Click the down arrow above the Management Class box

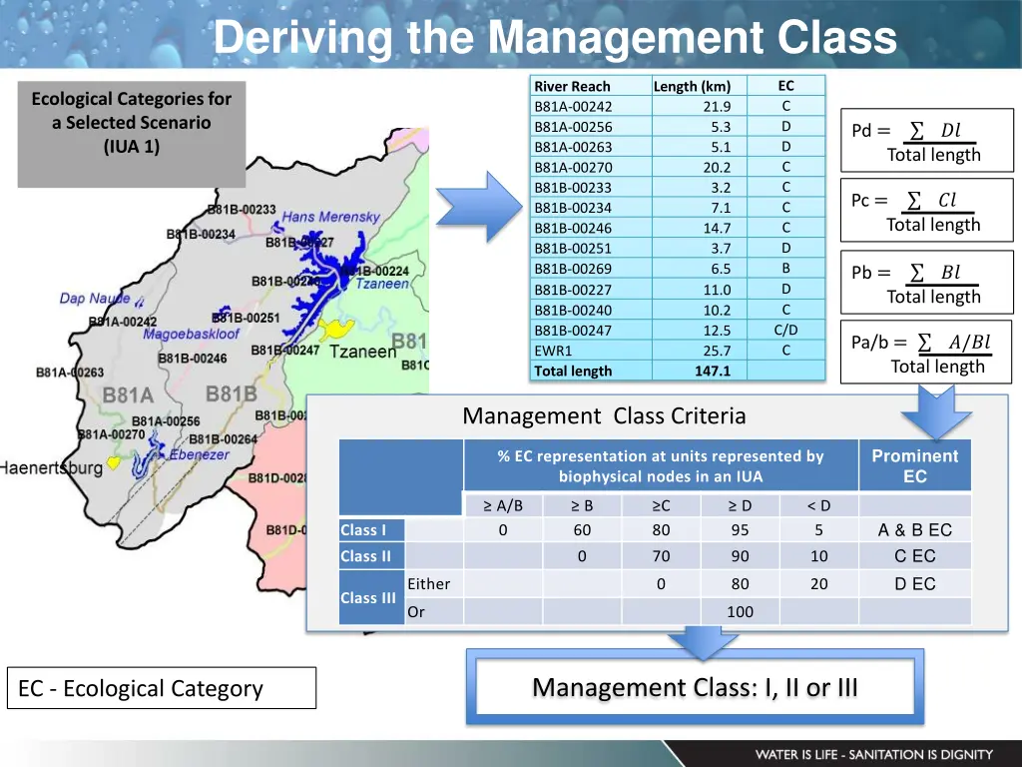[703, 643]
